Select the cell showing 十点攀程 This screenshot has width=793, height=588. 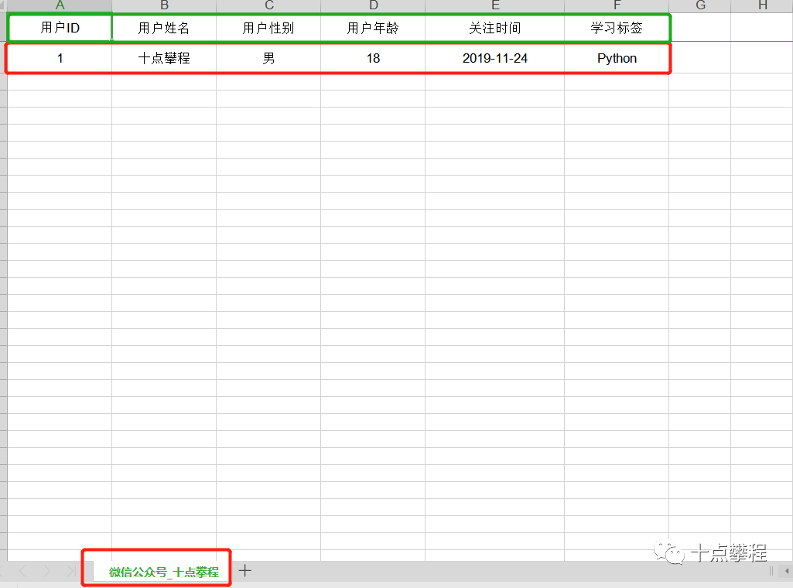[x=164, y=57]
